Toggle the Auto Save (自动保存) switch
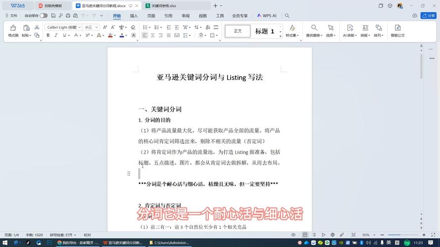Screen dimensions: 440x247 [x=44, y=16]
